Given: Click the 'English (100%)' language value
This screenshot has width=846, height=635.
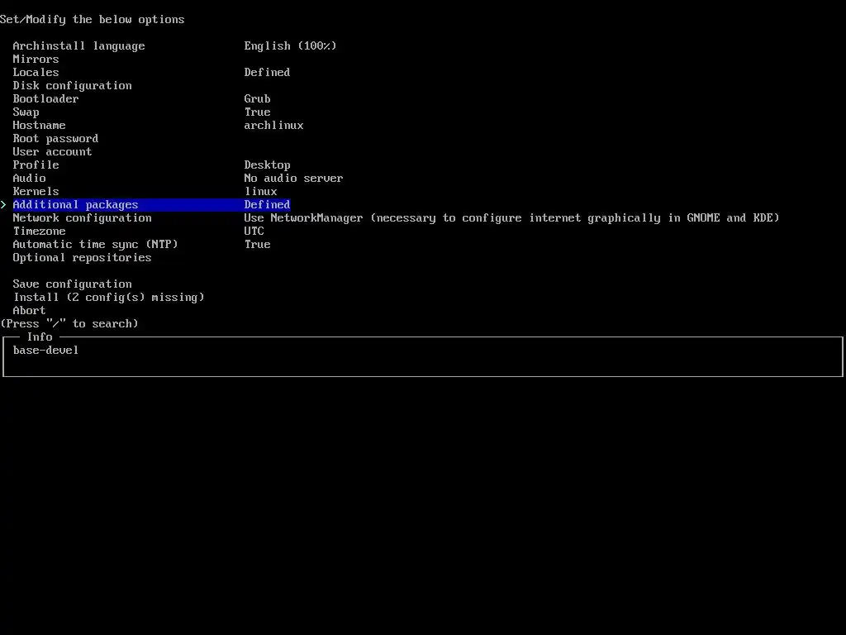Looking at the screenshot, I should [x=290, y=46].
